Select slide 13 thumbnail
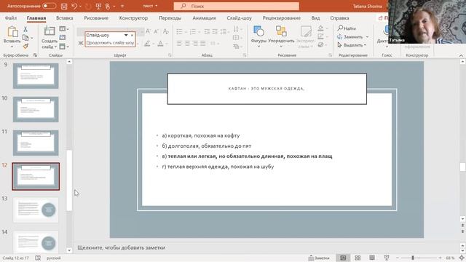The image size is (466, 262). tap(36, 210)
